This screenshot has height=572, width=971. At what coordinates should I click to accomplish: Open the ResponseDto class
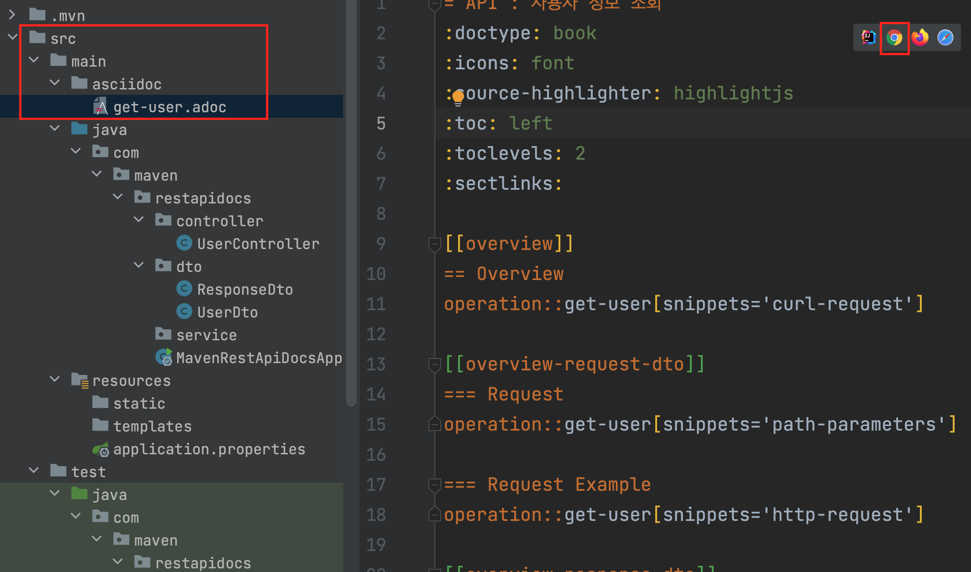pyautogui.click(x=245, y=290)
